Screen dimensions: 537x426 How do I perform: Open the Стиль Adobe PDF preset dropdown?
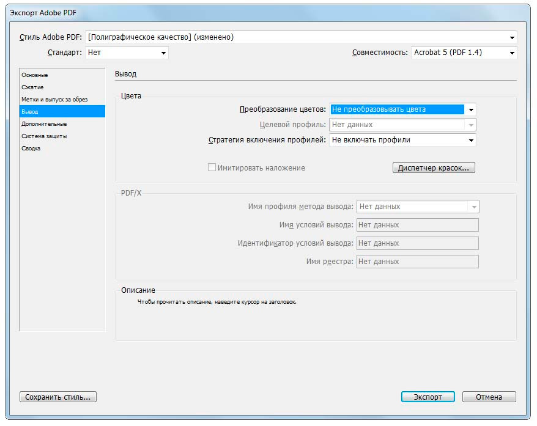(301, 37)
